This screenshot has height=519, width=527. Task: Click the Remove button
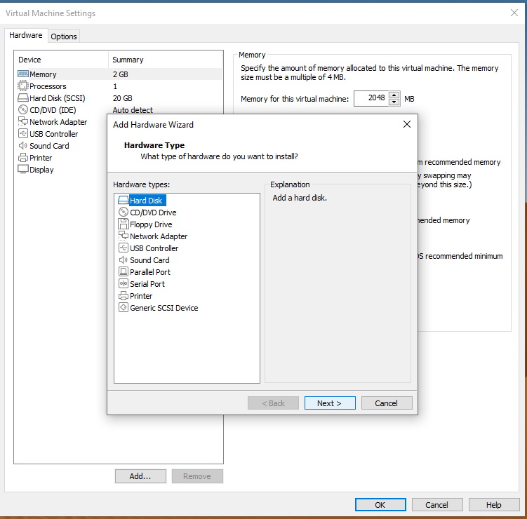[197, 476]
